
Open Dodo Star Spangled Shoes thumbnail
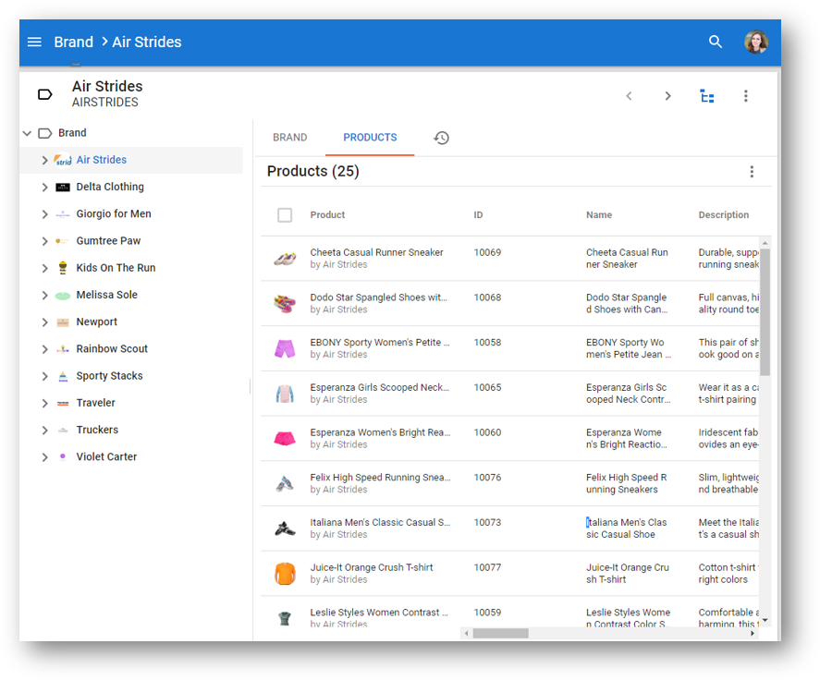tap(285, 303)
